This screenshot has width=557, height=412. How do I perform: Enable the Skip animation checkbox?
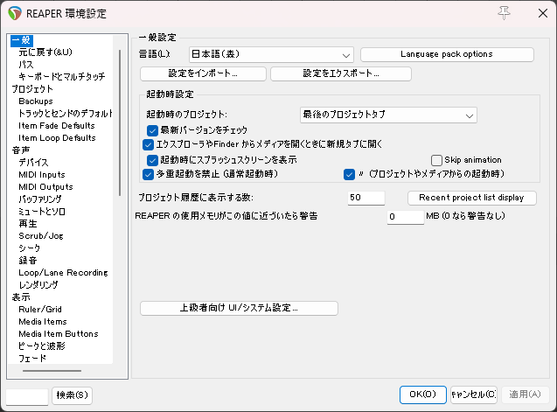(436, 160)
